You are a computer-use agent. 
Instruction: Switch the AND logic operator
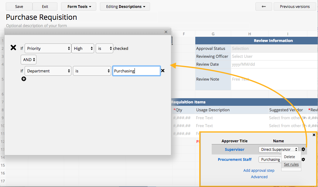point(29,60)
